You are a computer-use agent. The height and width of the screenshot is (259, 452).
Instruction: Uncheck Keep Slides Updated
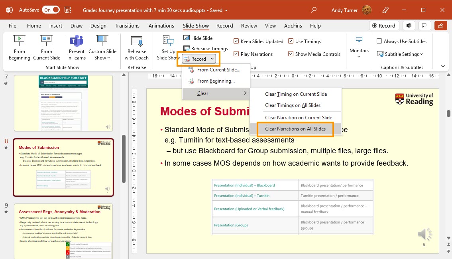(x=236, y=42)
